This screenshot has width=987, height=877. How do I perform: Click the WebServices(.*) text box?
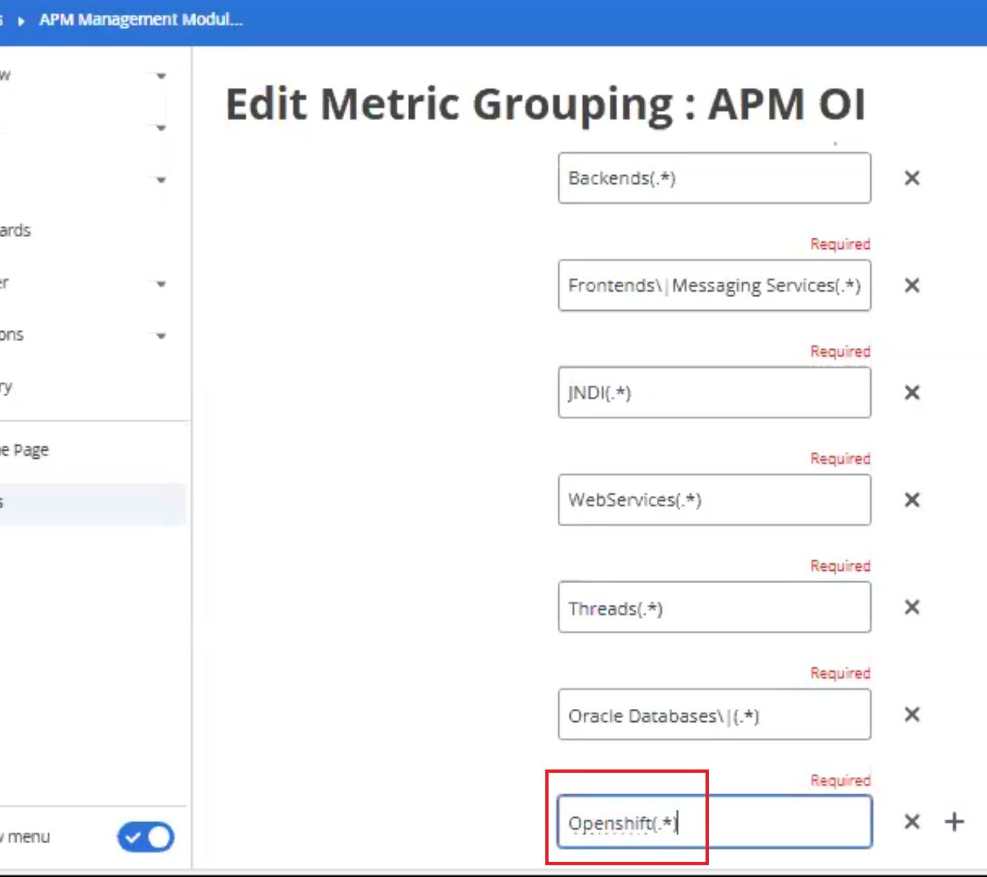(714, 500)
